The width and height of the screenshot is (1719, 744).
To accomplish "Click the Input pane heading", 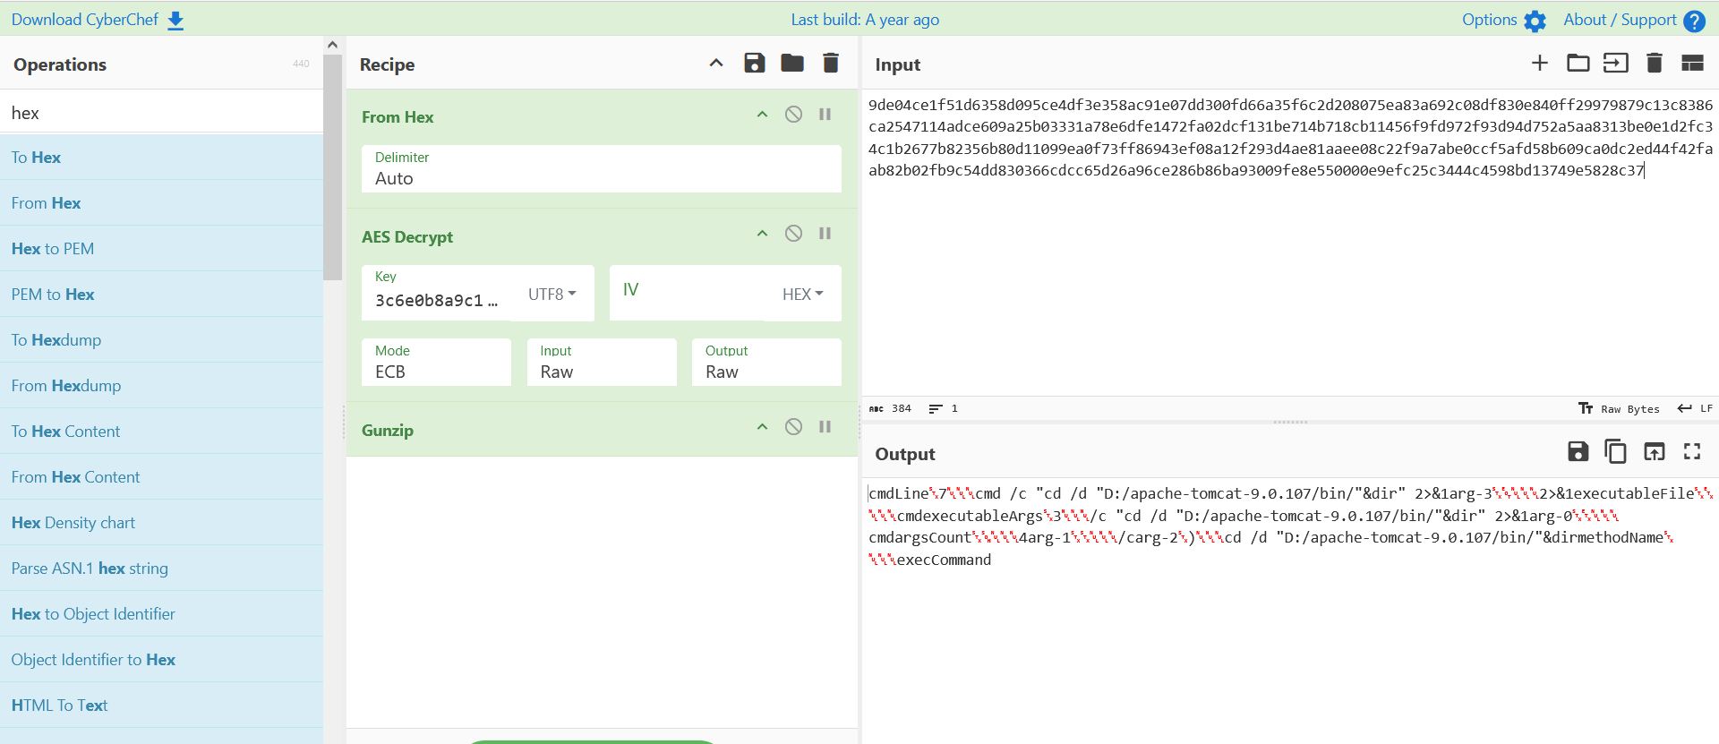I will pyautogui.click(x=898, y=64).
